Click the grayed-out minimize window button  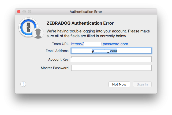pos(24,12)
